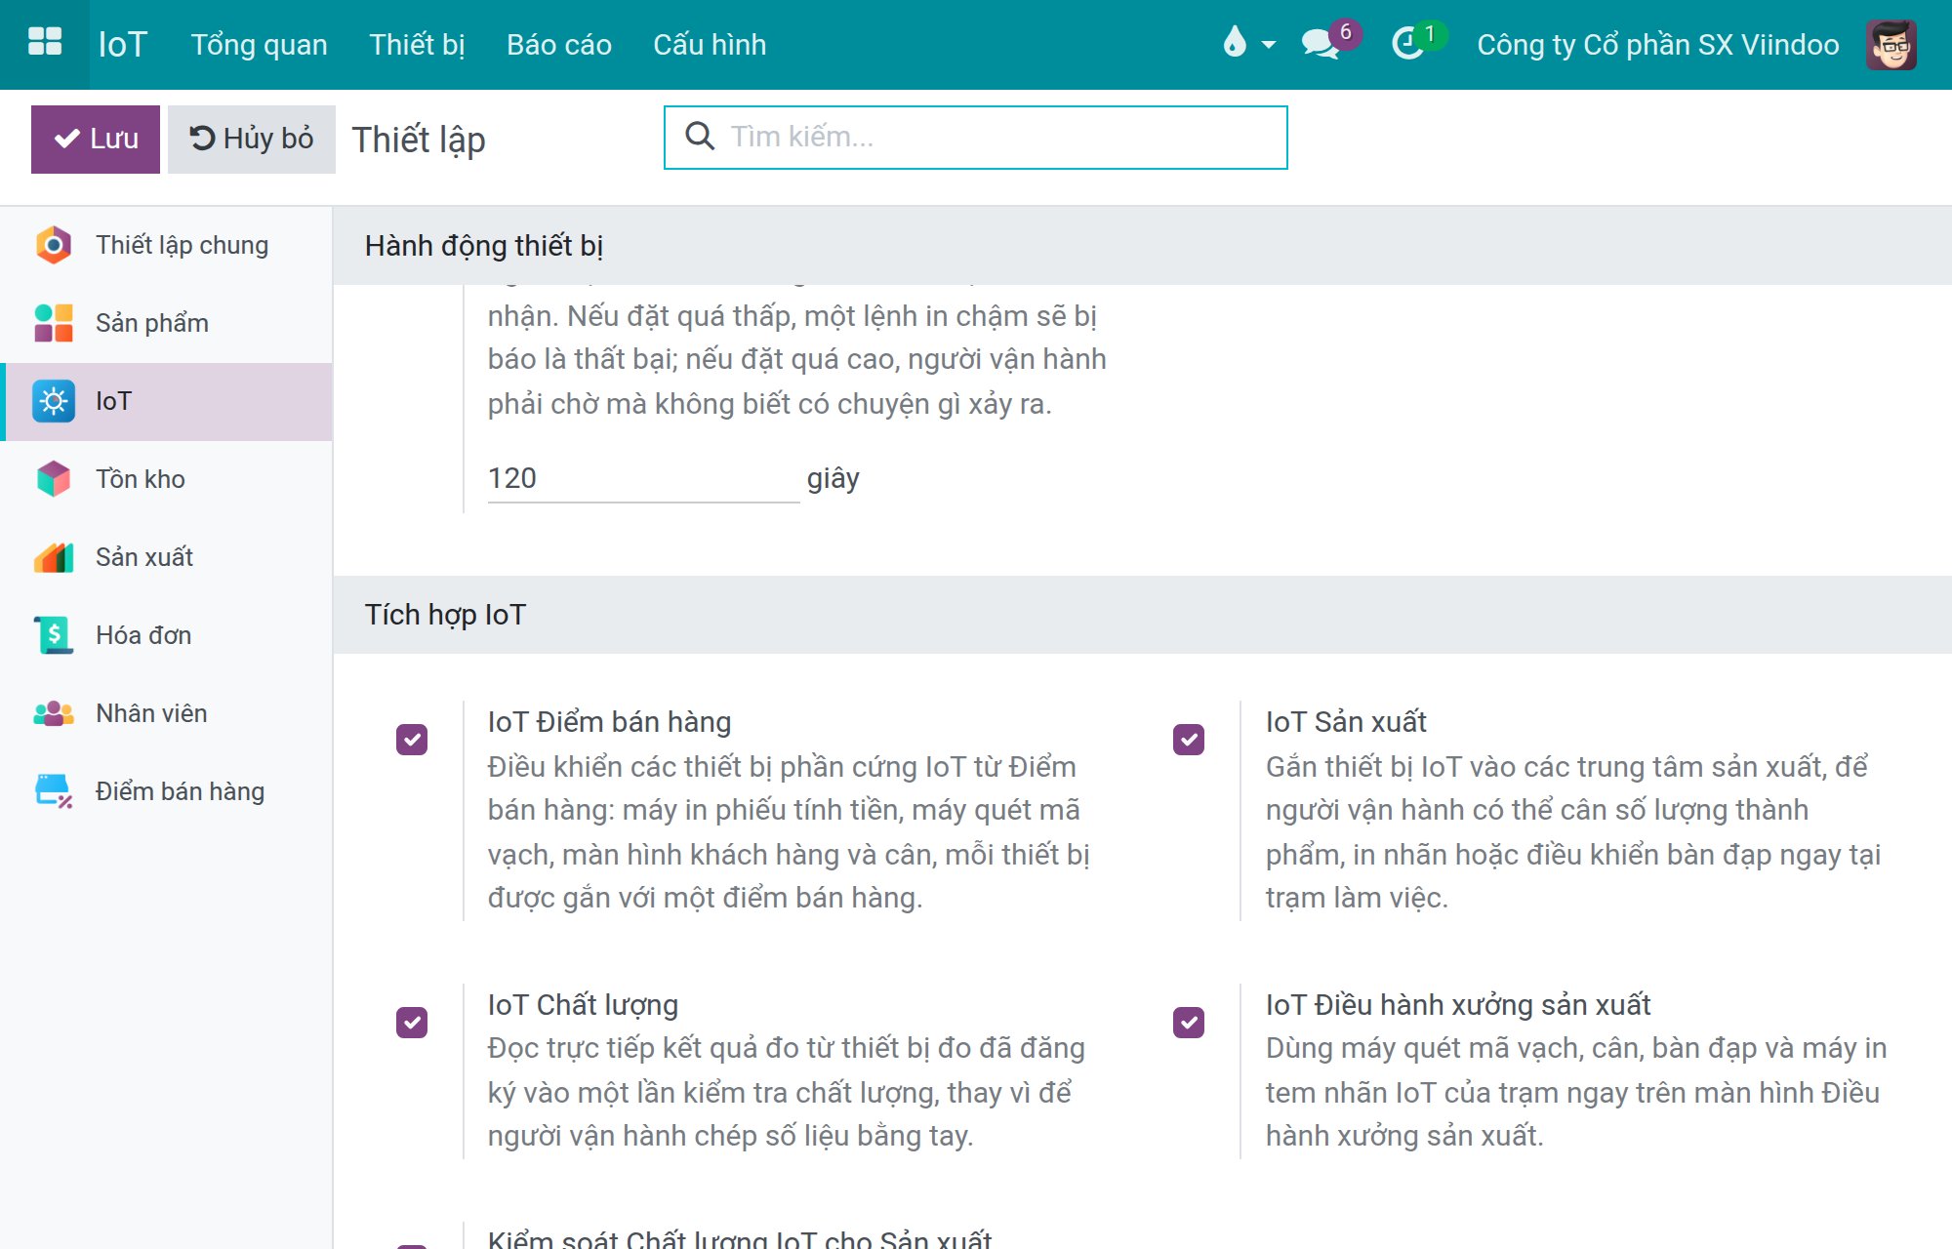The width and height of the screenshot is (1952, 1249).
Task: Uncheck the IoT Sản xuất checkbox
Action: tap(1189, 740)
